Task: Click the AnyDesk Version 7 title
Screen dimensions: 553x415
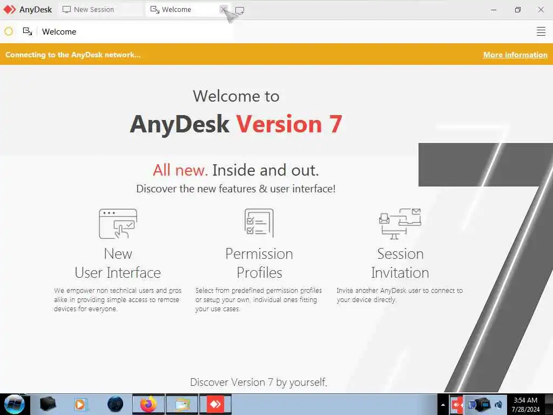Action: (x=236, y=124)
